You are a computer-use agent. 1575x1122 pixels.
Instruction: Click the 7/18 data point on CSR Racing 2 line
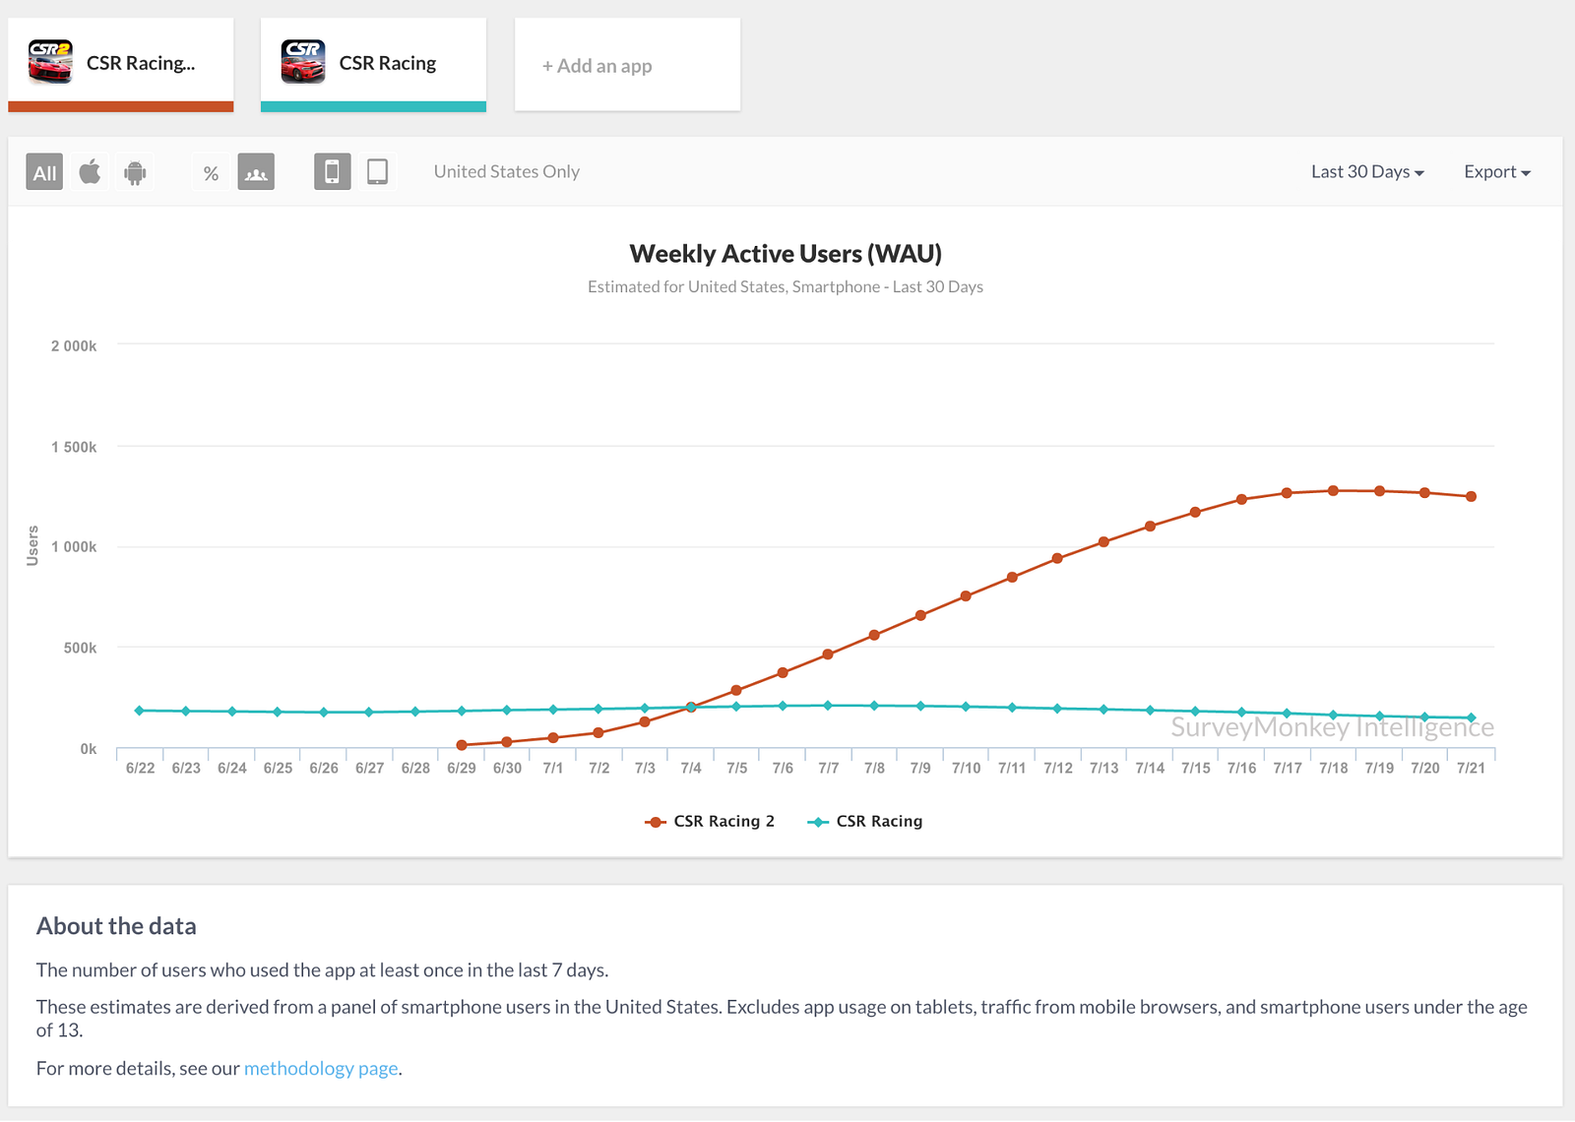click(1333, 490)
